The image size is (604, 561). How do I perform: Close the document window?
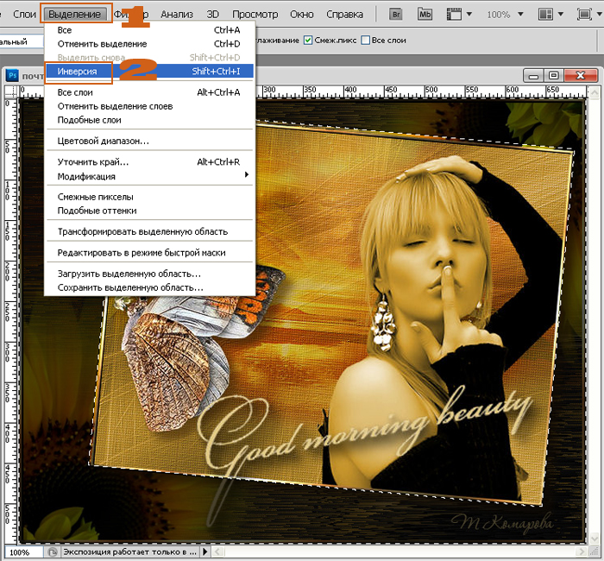tap(581, 76)
